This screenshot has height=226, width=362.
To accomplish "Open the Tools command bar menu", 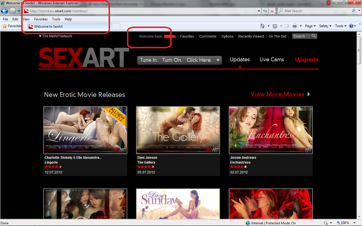I will (341, 26).
